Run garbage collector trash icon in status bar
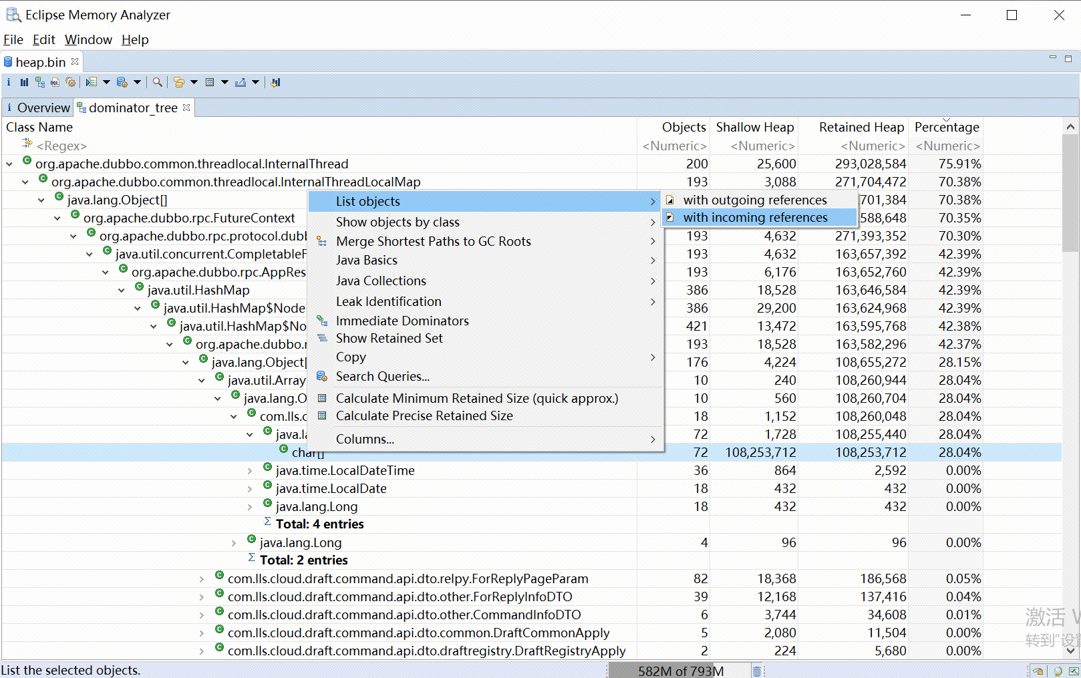This screenshot has width=1081, height=678. (756, 671)
